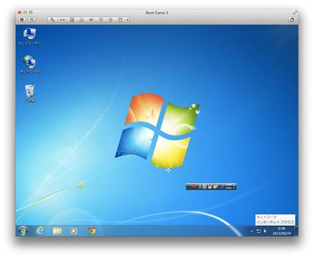Open the IME Pad icon on language bar
Screen dimensions: 314x258
210,187
